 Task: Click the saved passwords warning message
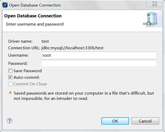(84, 96)
